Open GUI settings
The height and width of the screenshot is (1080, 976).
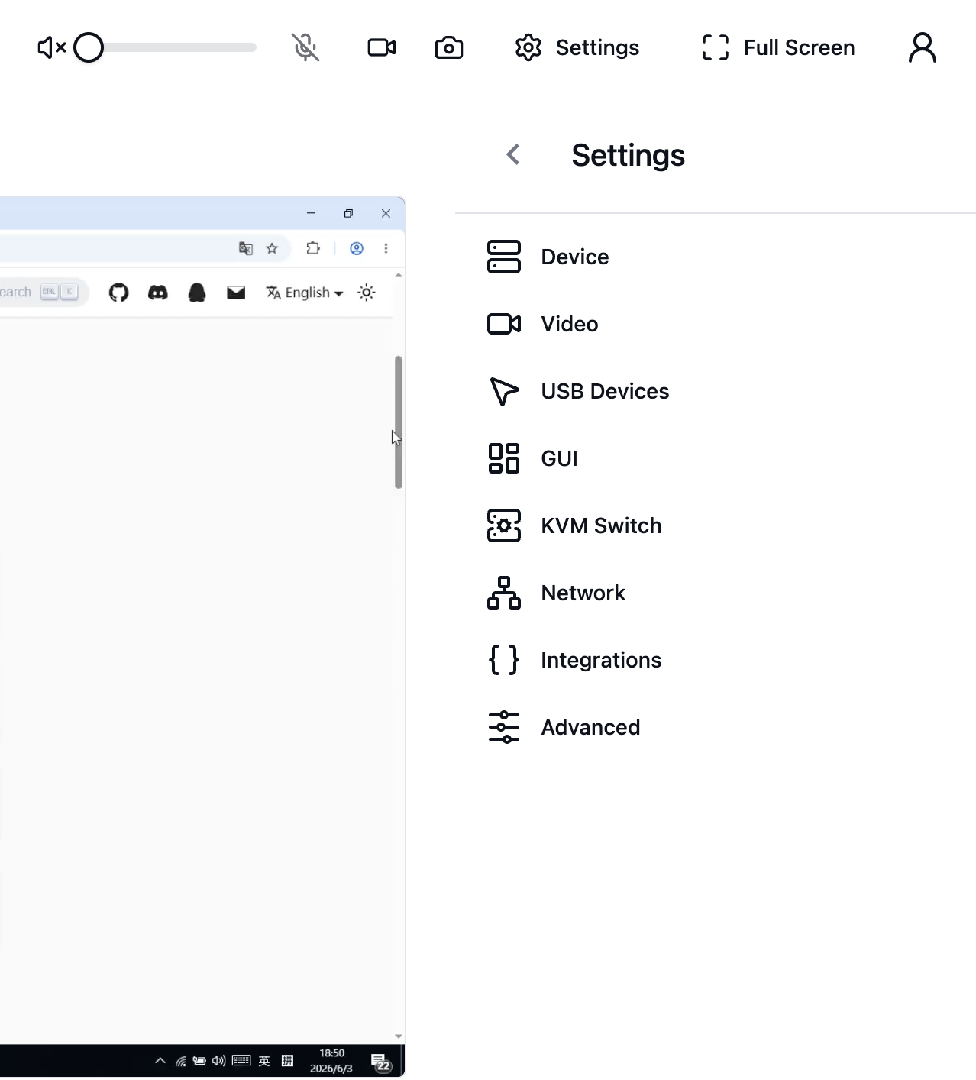(x=533, y=458)
